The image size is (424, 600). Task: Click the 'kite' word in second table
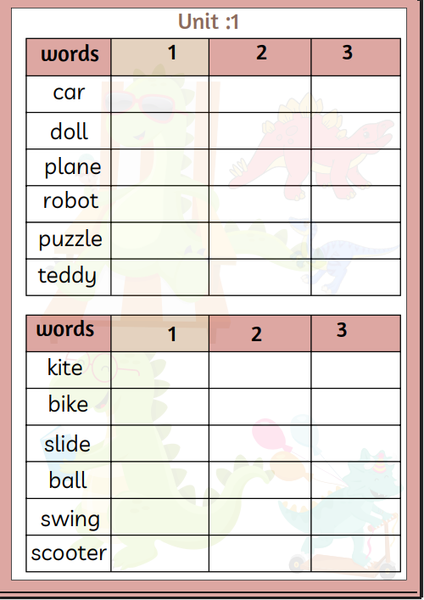[x=64, y=367]
